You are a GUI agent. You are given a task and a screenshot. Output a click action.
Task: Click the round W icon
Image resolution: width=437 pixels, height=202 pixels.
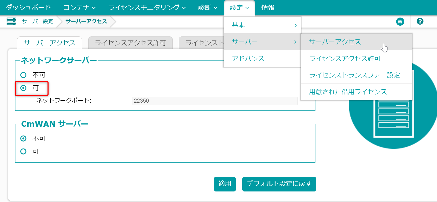coord(400,22)
